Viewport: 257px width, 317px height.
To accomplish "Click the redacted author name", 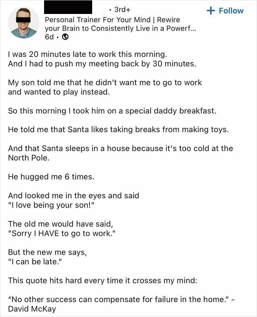I will click(x=68, y=8).
